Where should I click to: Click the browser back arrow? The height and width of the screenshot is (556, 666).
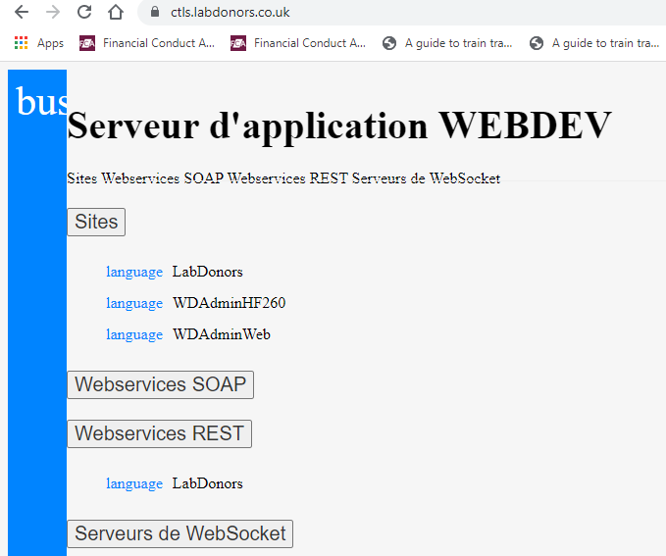[x=22, y=12]
